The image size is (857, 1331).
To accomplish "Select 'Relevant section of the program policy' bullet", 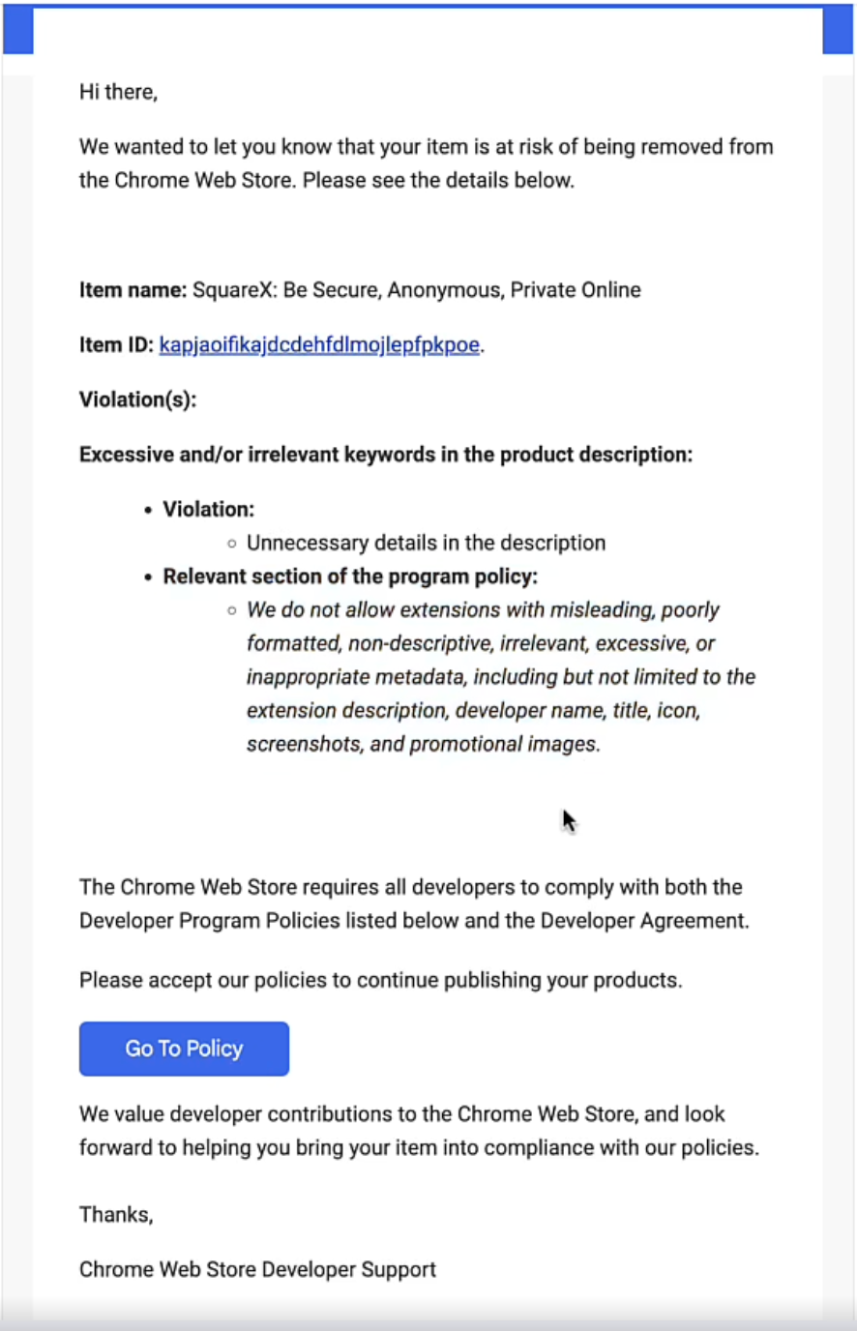I will click(x=350, y=577).
